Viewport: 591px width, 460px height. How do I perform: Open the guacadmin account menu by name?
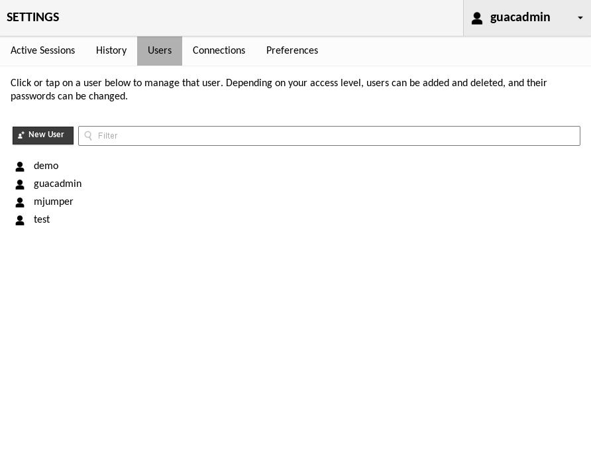pyautogui.click(x=520, y=17)
